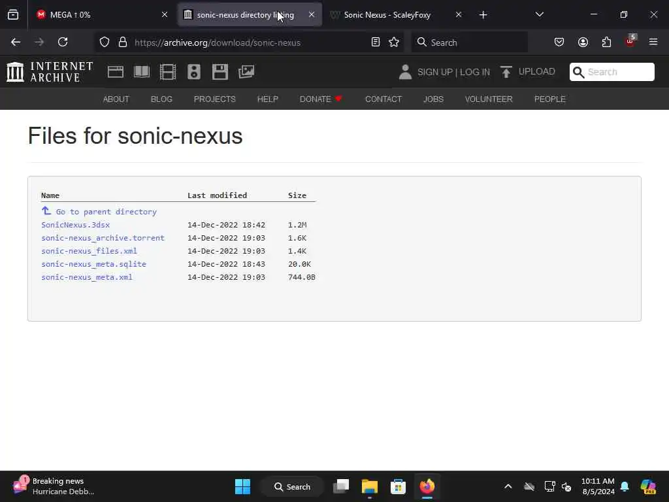
Task: Open Internet Archive home logo
Action: [50, 72]
